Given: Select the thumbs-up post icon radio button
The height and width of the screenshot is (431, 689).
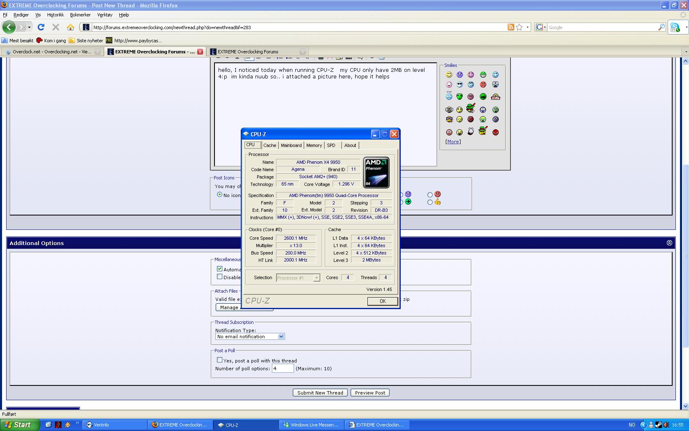Looking at the screenshot, I should point(430,202).
